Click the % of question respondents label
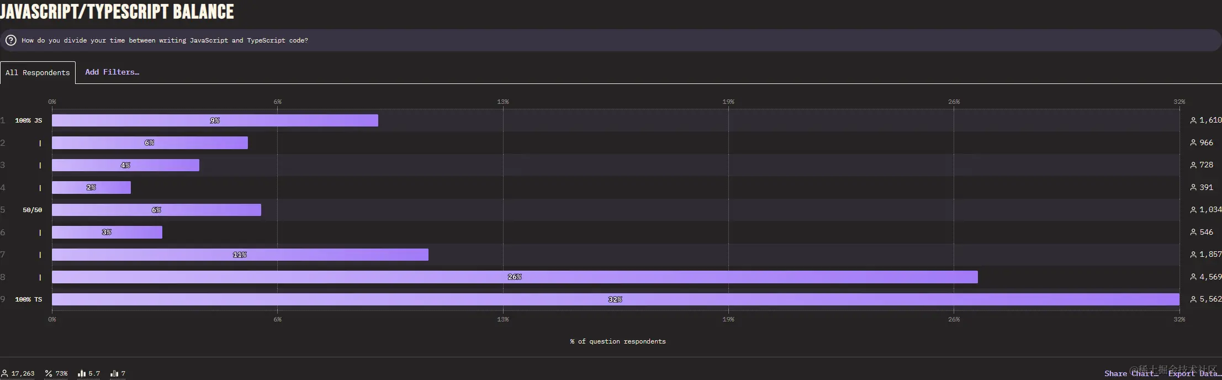The image size is (1222, 380). 618,341
